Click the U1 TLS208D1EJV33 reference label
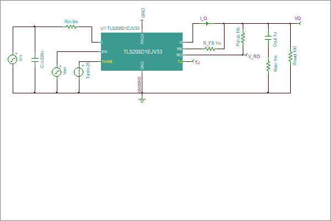This screenshot has width=331, height=221. click(120, 28)
